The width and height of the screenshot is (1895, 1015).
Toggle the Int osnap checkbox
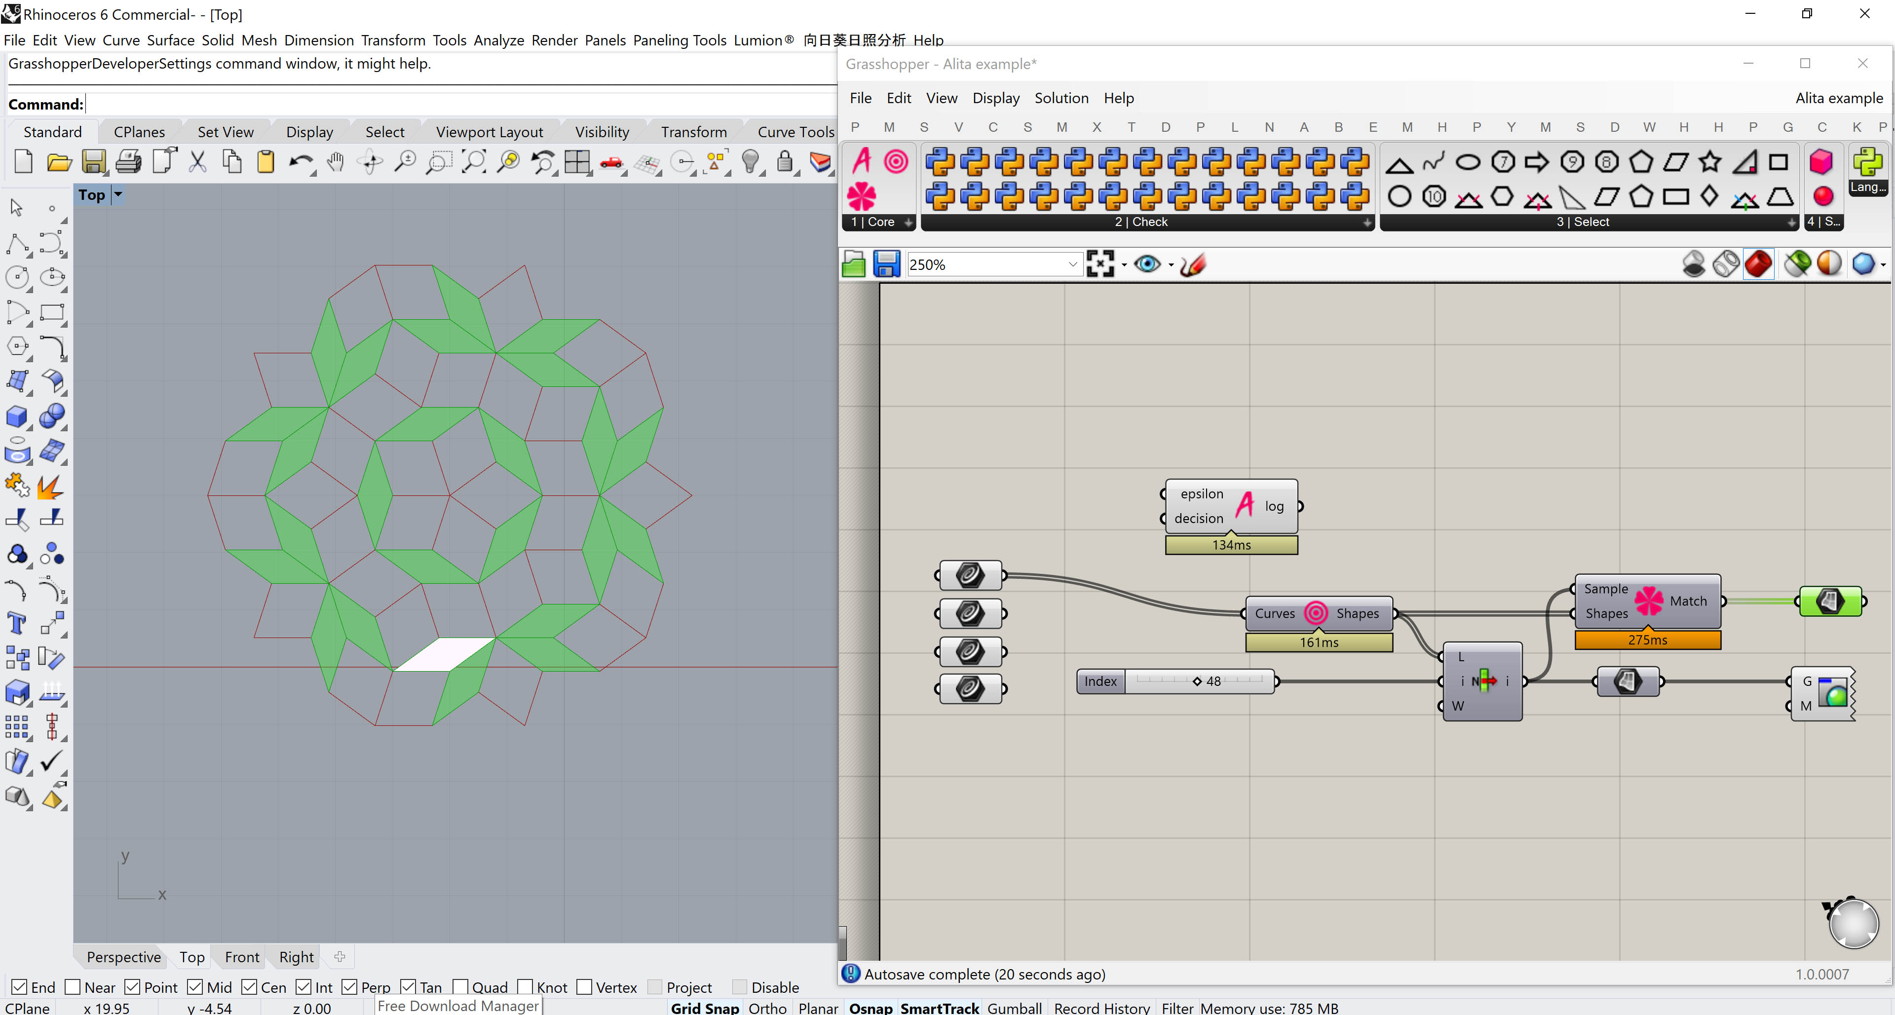(304, 987)
